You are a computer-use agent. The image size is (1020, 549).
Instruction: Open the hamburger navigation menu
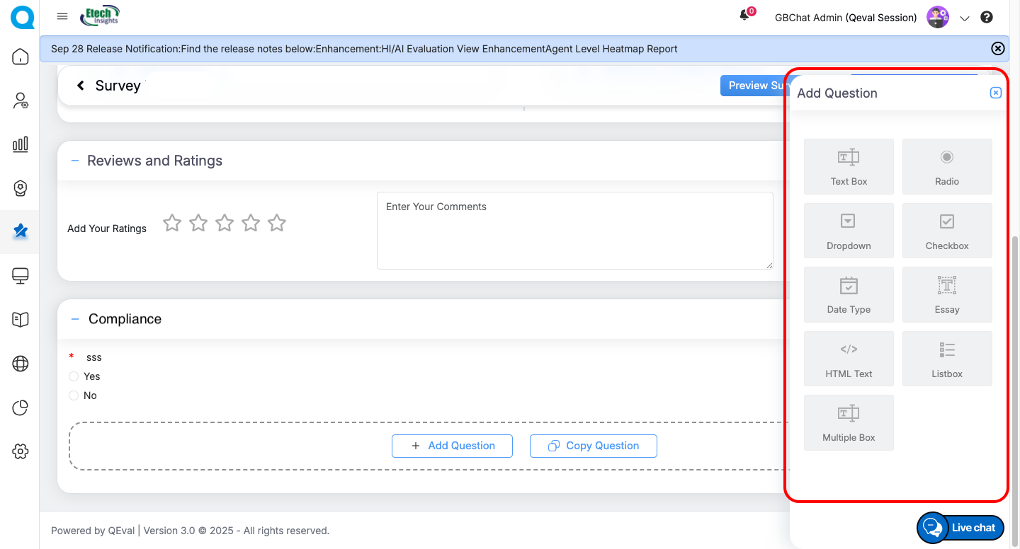[x=62, y=17]
